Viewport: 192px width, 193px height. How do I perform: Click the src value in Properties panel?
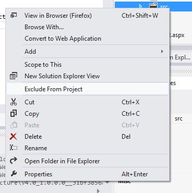[178, 119]
